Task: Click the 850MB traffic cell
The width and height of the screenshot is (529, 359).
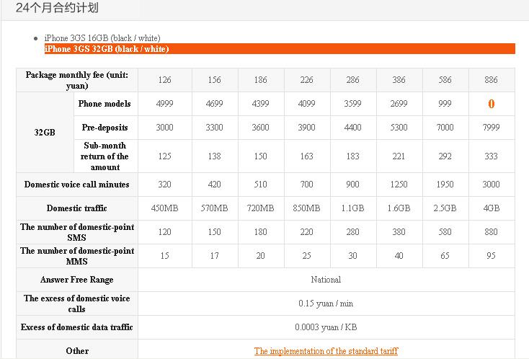Action: pos(307,208)
